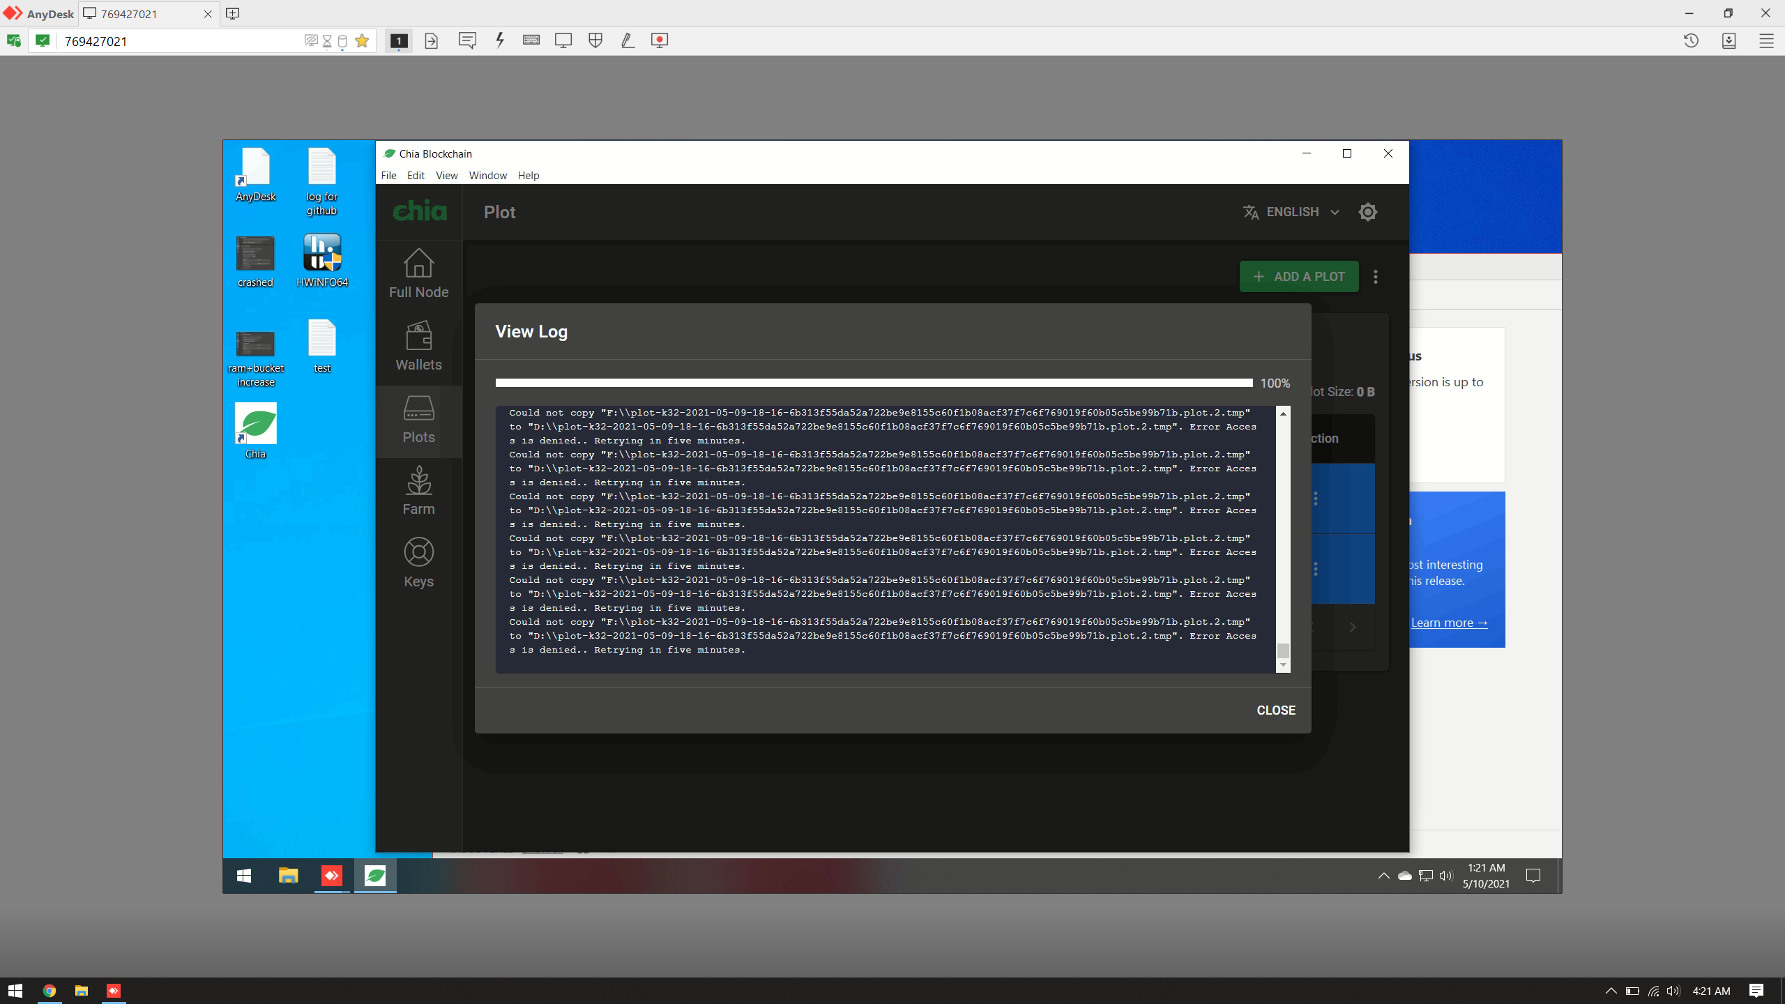Open the File menu in Chia
Viewport: 1785px width, 1004px height.
tap(388, 175)
